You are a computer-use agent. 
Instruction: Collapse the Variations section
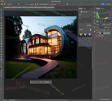pos(79,30)
